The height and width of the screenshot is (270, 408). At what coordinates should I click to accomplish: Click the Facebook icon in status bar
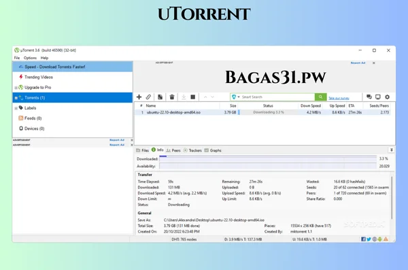click(363, 239)
